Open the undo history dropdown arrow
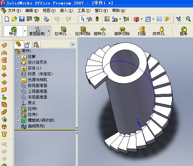Image resolution: width=193 pixels, height=166 pixels. pyautogui.click(x=62, y=19)
